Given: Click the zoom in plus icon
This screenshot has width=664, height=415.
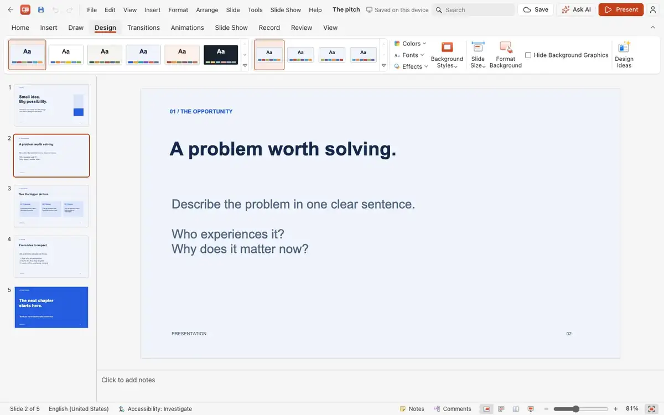Looking at the screenshot, I should point(615,409).
